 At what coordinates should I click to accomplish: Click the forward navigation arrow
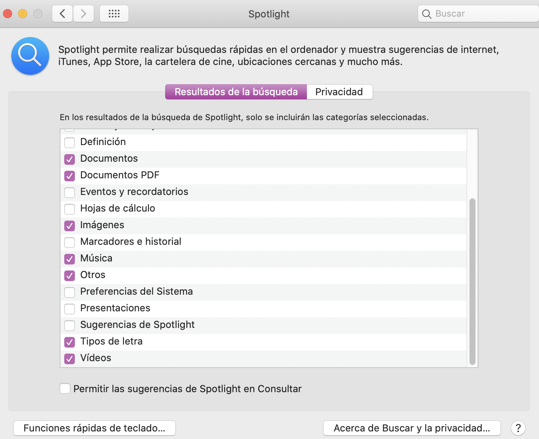pos(84,14)
